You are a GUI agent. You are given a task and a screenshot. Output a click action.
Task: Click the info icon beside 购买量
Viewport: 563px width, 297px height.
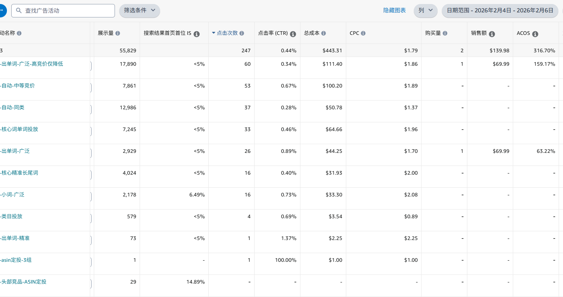pos(445,33)
